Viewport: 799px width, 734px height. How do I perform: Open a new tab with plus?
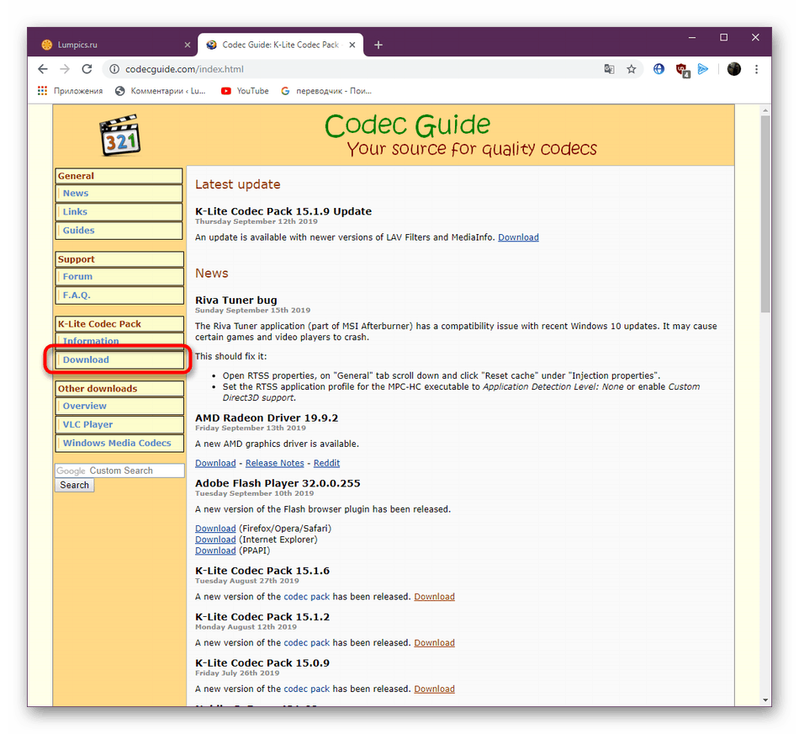(x=378, y=45)
